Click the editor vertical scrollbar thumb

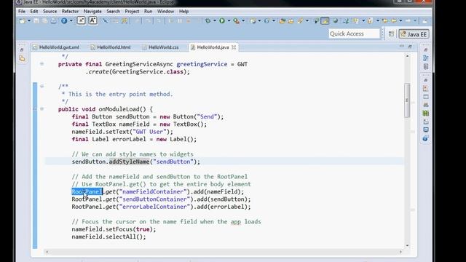point(407,100)
